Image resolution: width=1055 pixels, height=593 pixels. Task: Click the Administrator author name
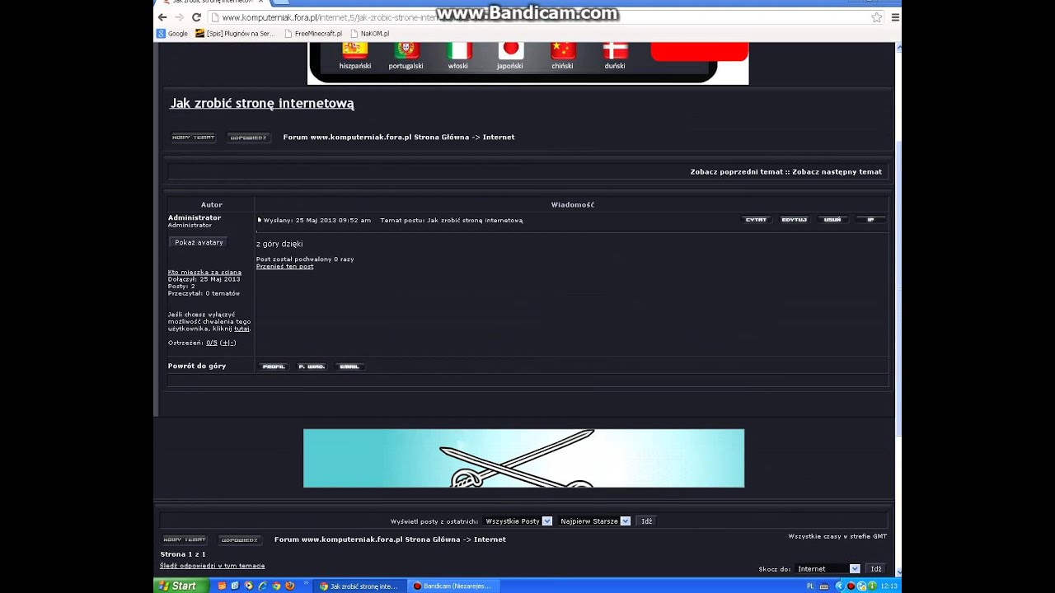(x=195, y=217)
